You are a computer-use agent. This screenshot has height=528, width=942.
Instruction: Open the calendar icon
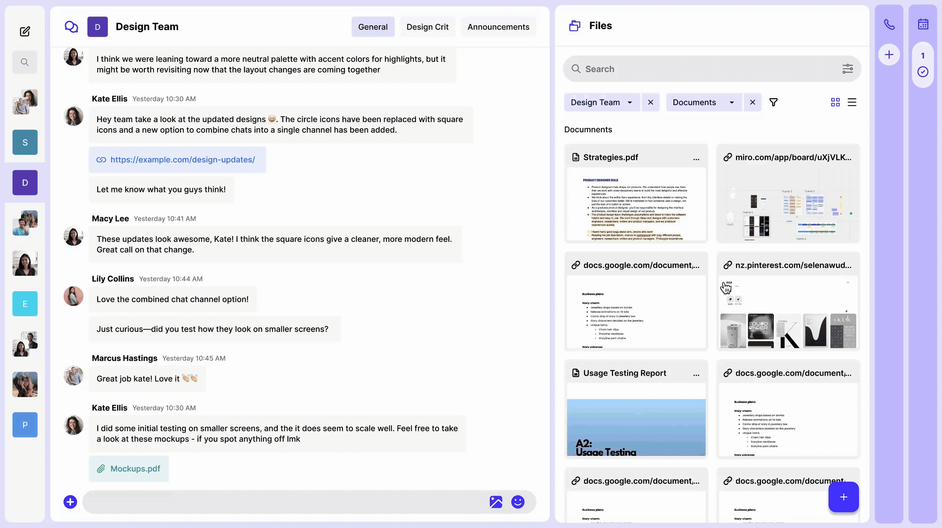923,24
